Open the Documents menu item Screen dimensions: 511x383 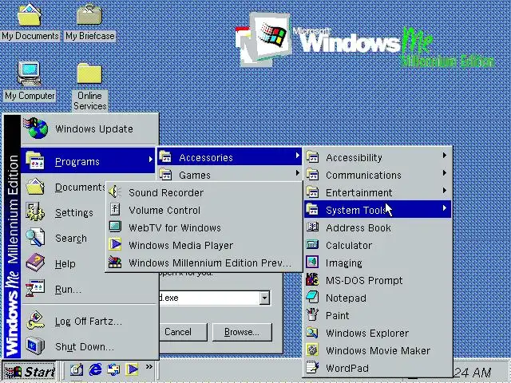64,187
